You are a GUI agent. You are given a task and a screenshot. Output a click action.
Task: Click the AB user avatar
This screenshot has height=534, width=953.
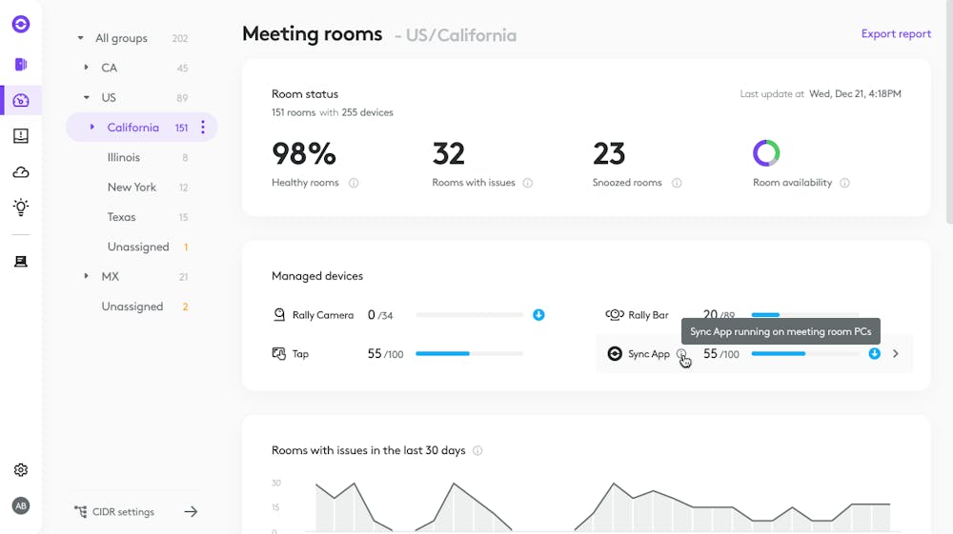tap(21, 505)
